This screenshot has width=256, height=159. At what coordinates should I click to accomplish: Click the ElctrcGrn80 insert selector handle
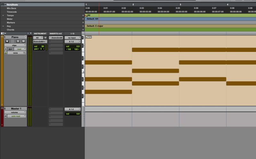tap(50, 38)
